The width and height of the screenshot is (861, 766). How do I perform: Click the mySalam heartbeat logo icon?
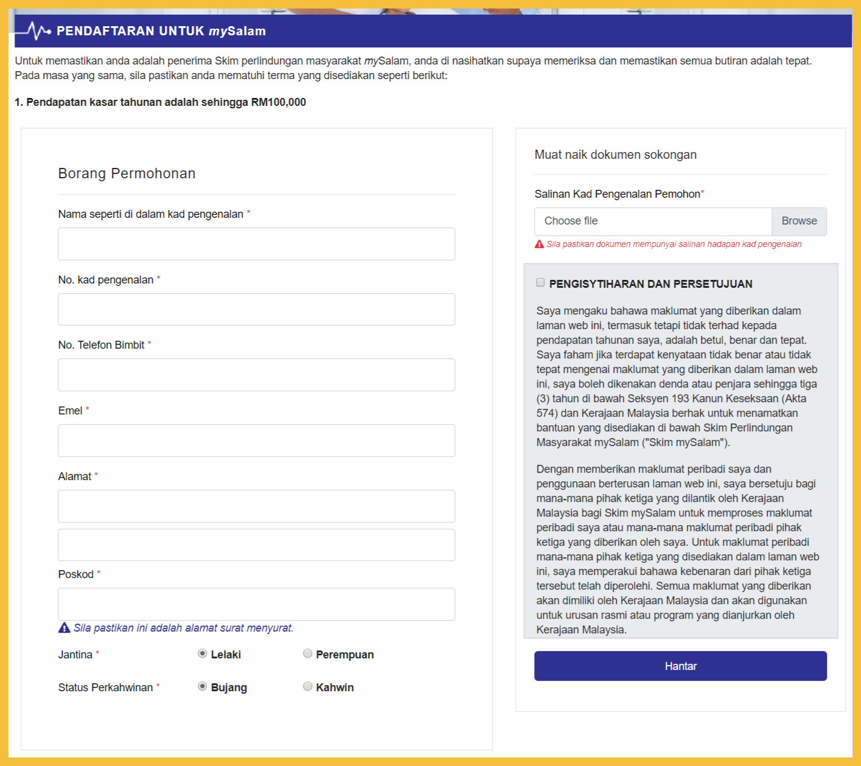(38, 31)
